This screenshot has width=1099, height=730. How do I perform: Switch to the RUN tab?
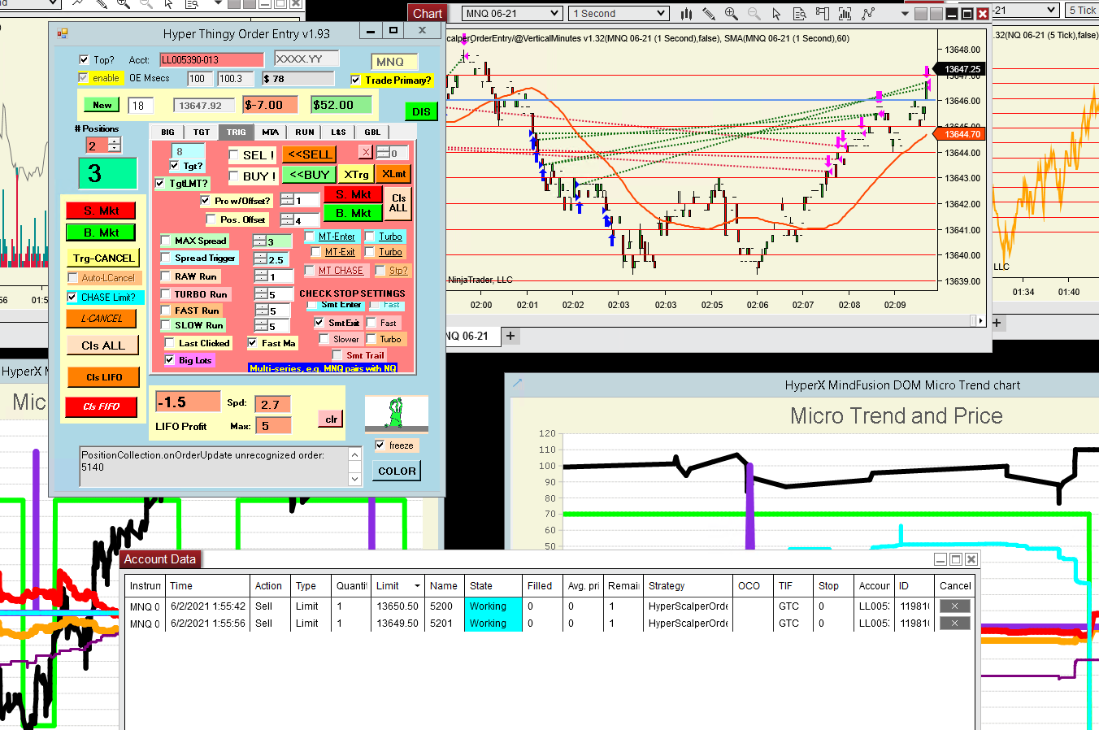point(305,133)
